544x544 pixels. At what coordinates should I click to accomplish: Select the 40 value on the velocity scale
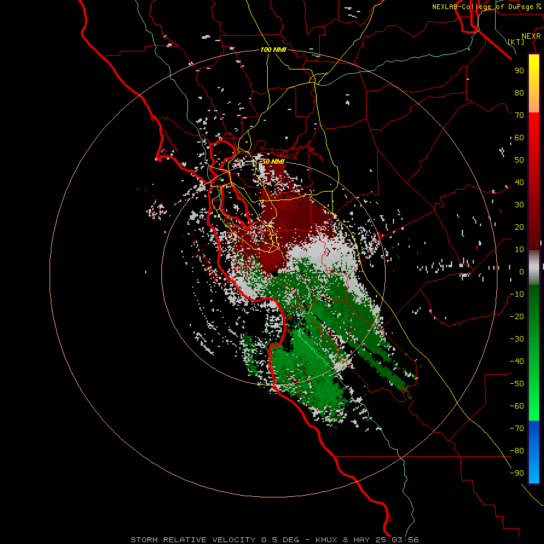click(x=519, y=183)
